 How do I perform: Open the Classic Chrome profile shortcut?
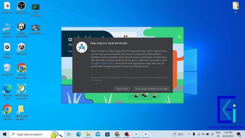coord(21,71)
